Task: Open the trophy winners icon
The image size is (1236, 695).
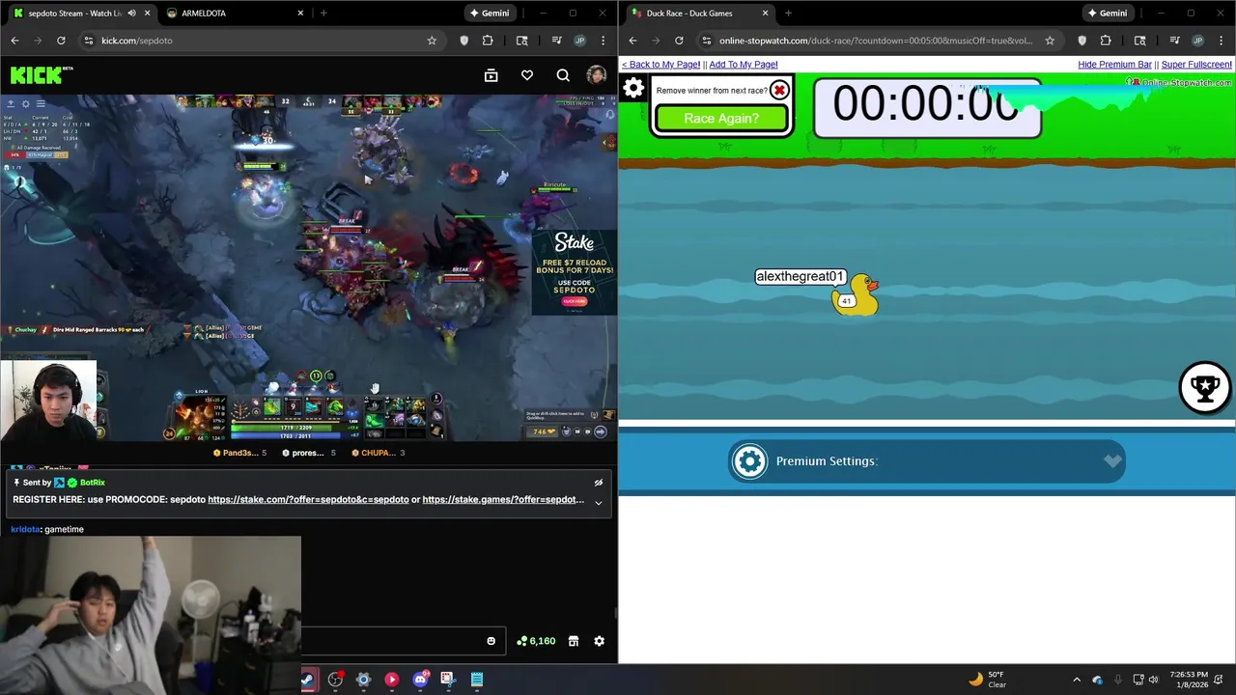Action: tap(1204, 387)
